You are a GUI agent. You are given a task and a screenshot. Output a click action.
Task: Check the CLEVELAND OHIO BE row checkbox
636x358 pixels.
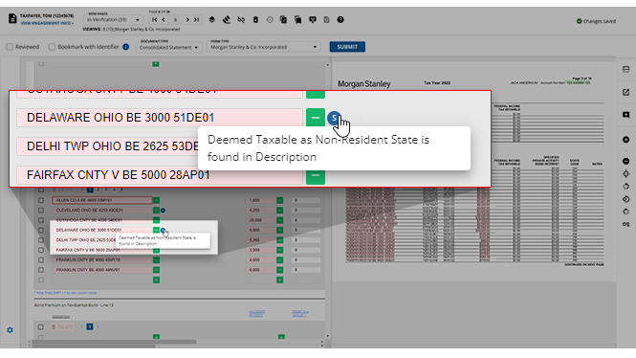pyautogui.click(x=41, y=211)
